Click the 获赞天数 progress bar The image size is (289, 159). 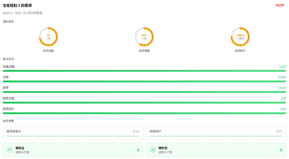[x=144, y=103]
